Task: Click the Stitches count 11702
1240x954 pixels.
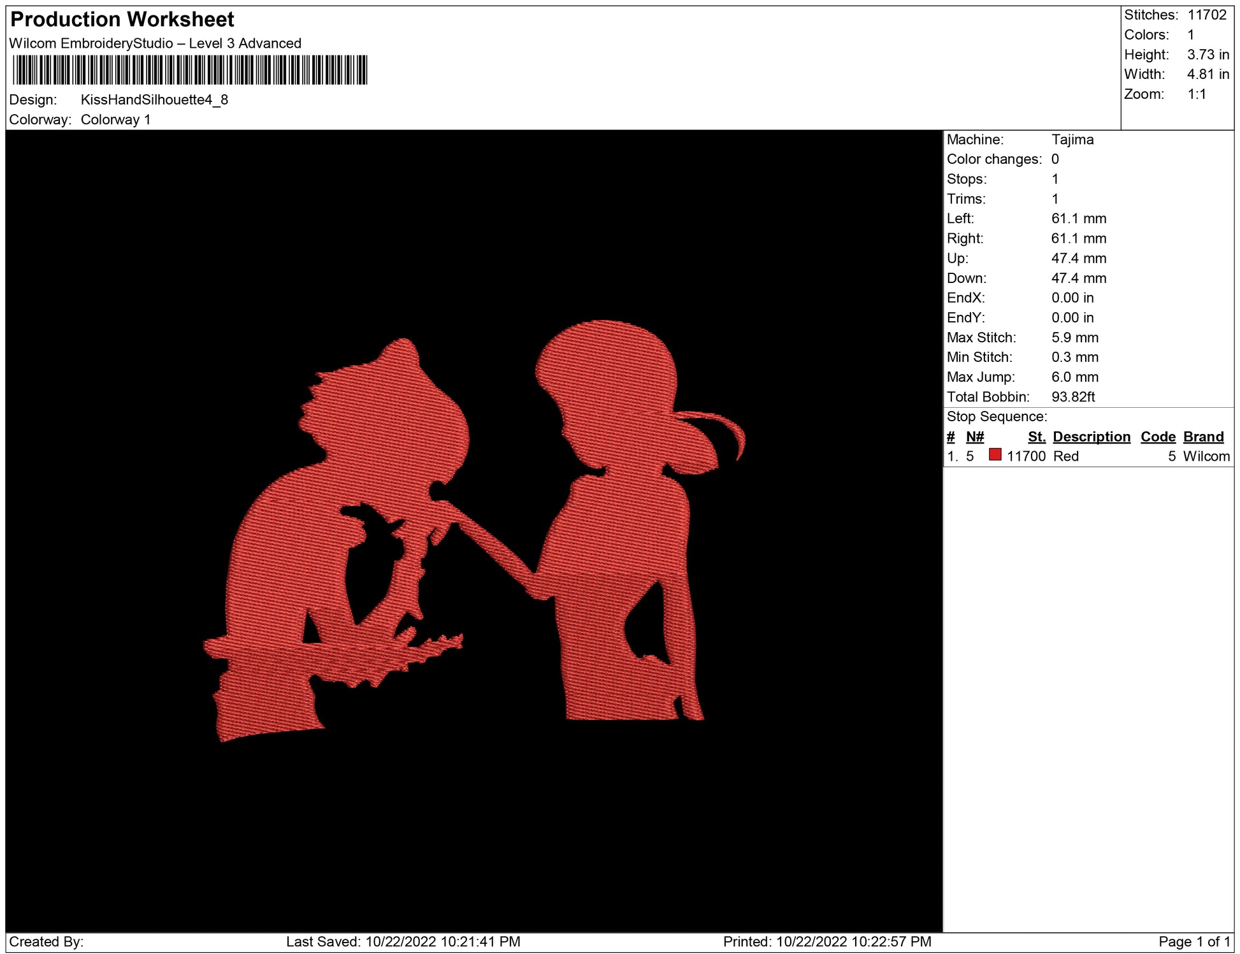Action: click(x=1206, y=15)
